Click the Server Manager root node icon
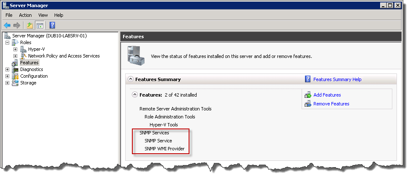The width and height of the screenshot is (410, 181). tap(7, 36)
